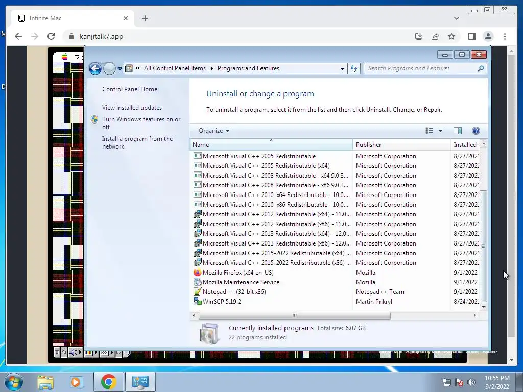Image resolution: width=523 pixels, height=392 pixels.
Task: Click the Control Panel taskbar button
Action: coord(140,382)
